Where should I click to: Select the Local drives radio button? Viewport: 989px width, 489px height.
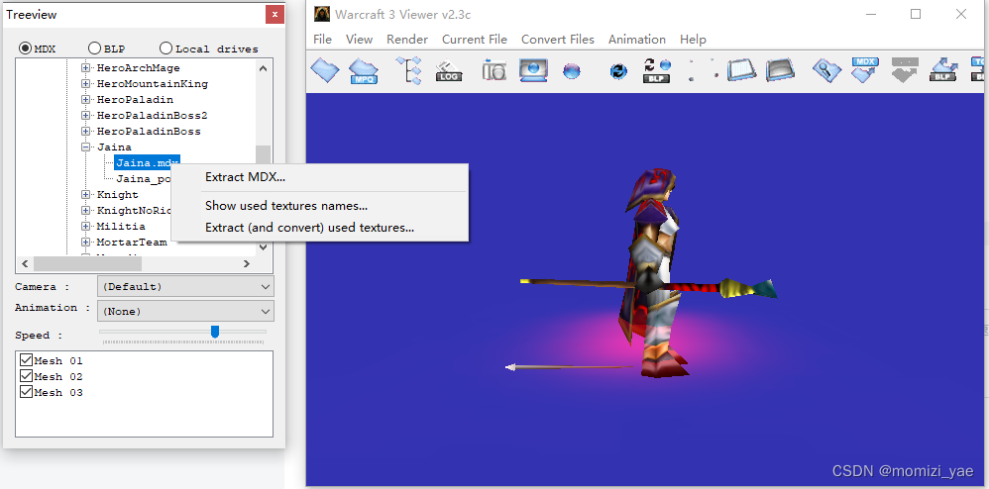(165, 48)
